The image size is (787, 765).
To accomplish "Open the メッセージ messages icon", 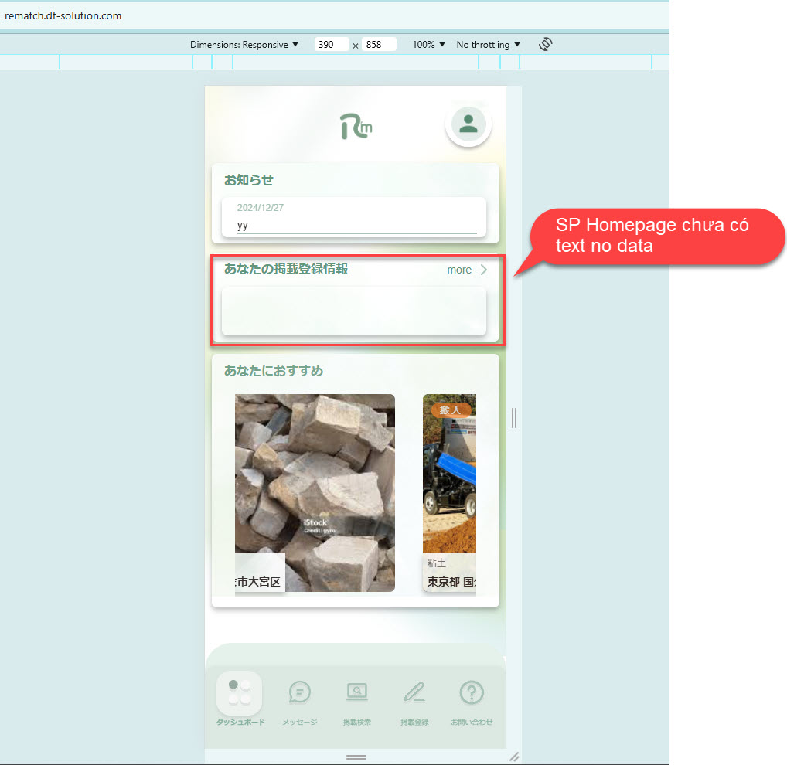I will 299,693.
